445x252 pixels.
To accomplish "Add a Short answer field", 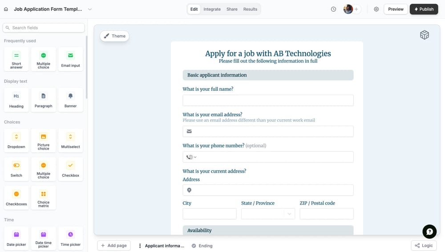I will [16, 59].
